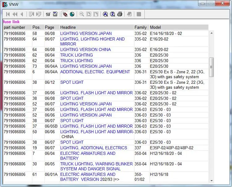This screenshot has height=187, width=232.
Task: Click the crossed-out link toolbar icon
Action: [65, 14]
